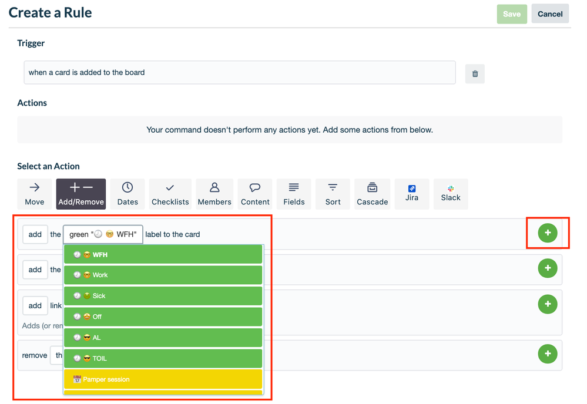Open the Jira action category
Screen dimensions: 587x404
pos(412,194)
